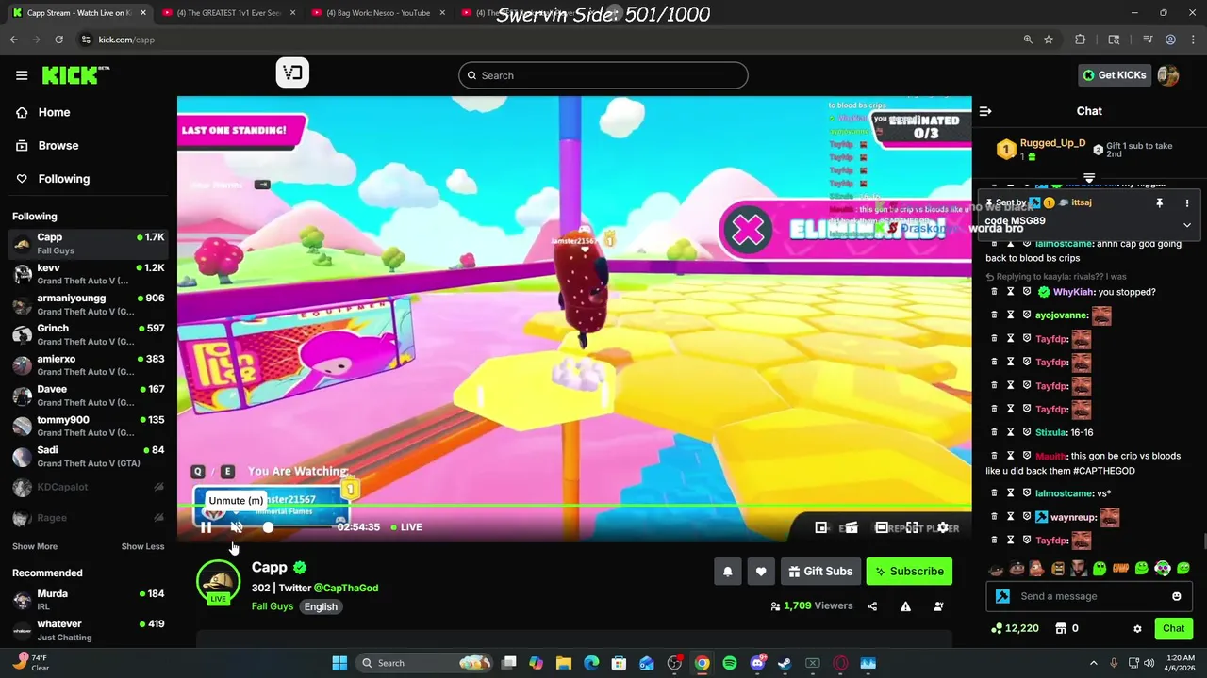
Task: Switch to the Bag Work: Nesco YouTube tab
Action: tap(378, 13)
